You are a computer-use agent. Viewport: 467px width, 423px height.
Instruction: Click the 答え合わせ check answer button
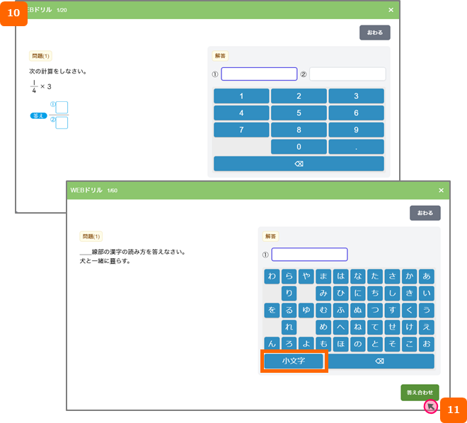point(420,392)
